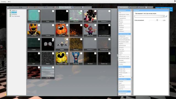
Task: Collapse the Прорисовка tool category
Action: [x=125, y=79]
